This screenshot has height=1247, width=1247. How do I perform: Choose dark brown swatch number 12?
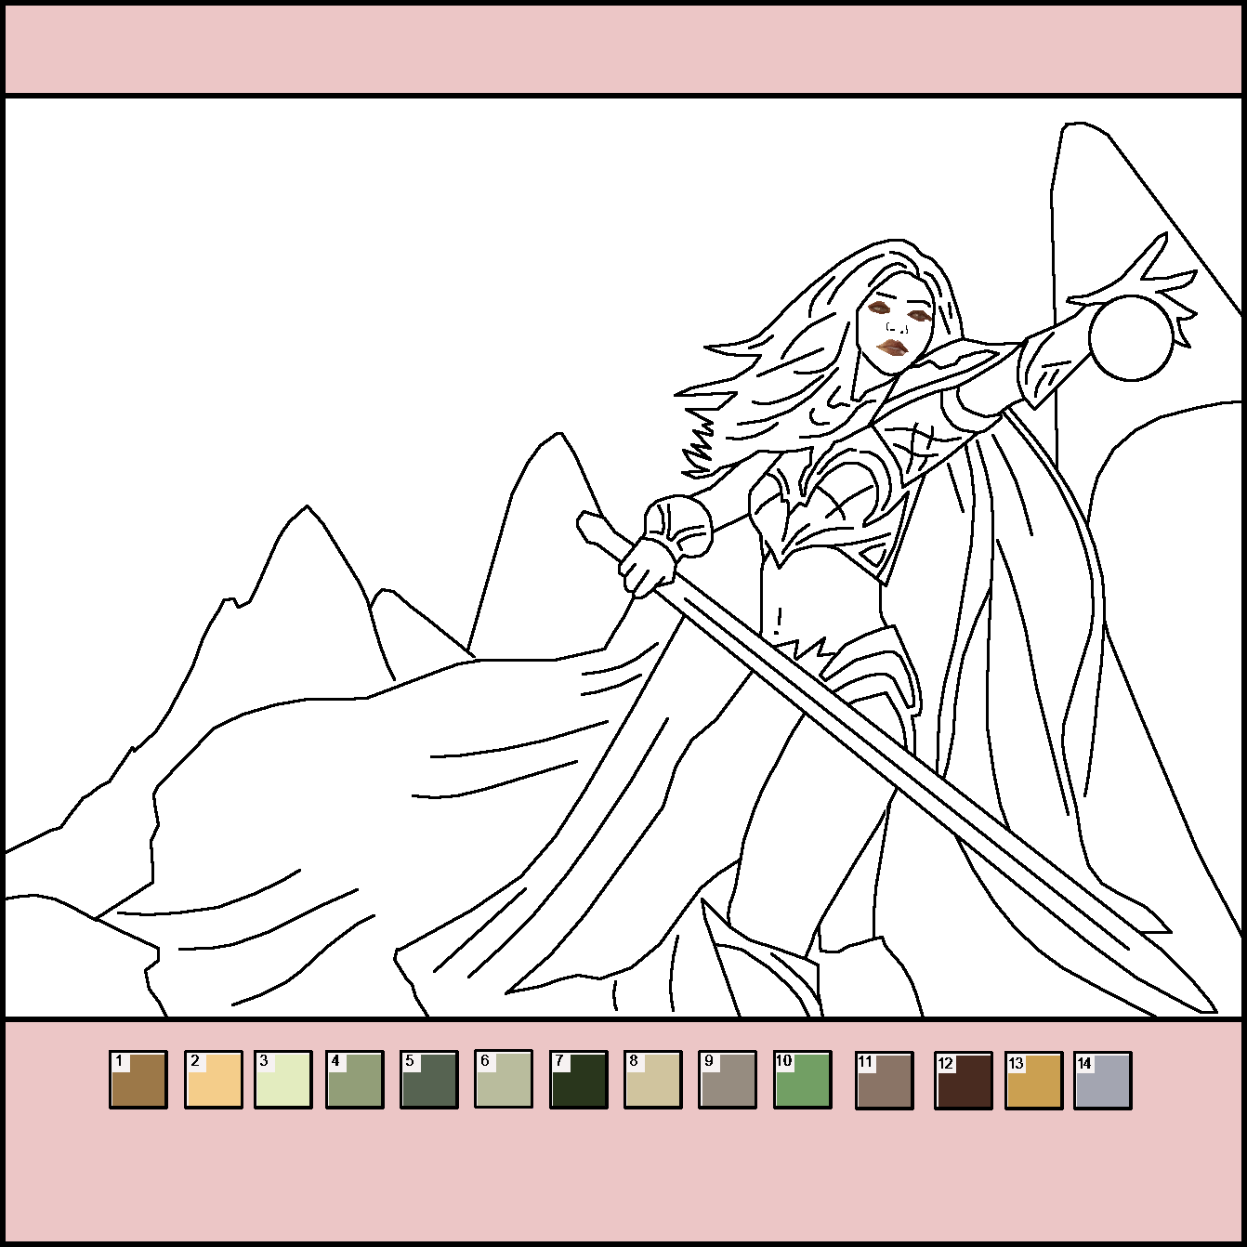pyautogui.click(x=964, y=1082)
